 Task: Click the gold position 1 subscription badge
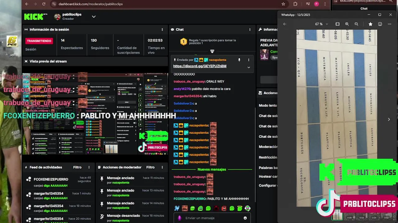(183, 42)
